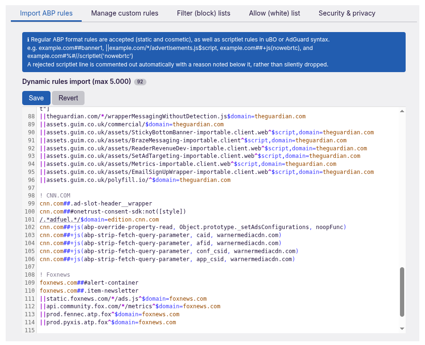Click the Dynamic rules import heading

click(x=76, y=82)
